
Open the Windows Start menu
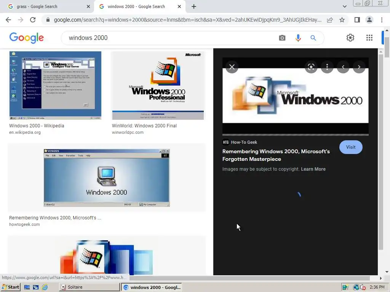click(x=10, y=287)
